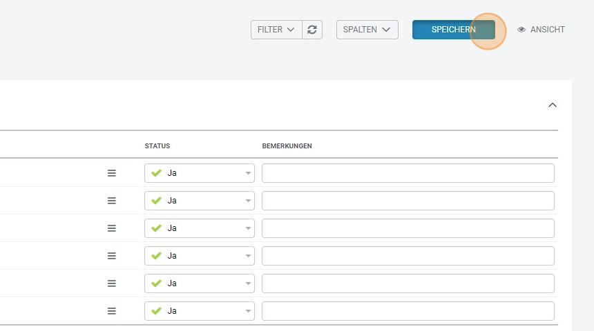The height and width of the screenshot is (331, 594).
Task: Toggle the Ansicht eye view
Action: (x=542, y=30)
